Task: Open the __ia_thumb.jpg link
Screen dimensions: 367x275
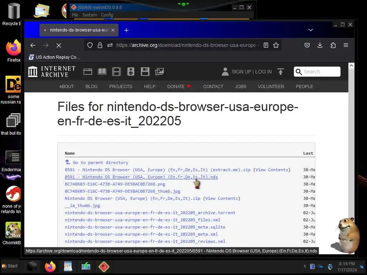Action: point(82,206)
